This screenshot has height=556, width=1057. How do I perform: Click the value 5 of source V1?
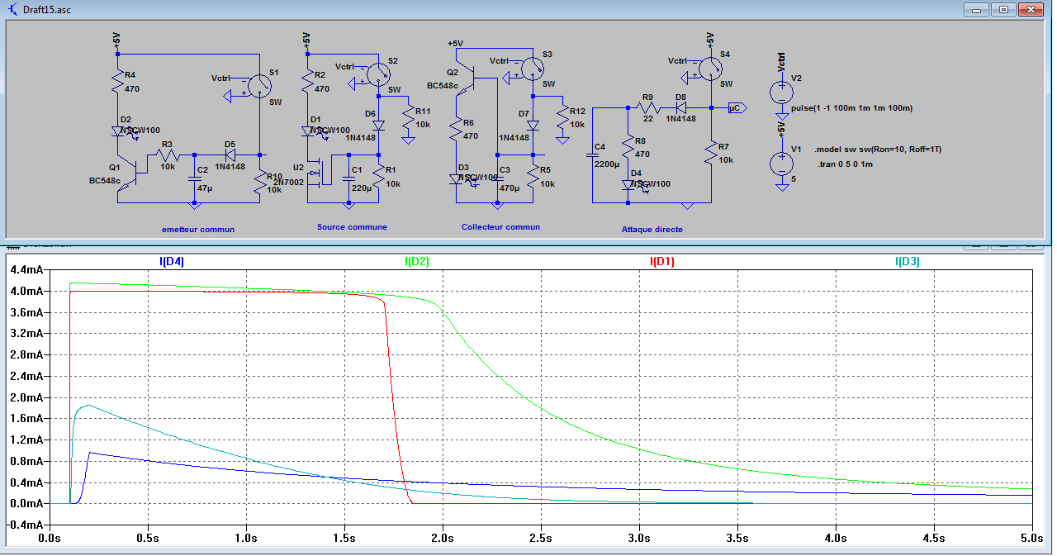click(795, 178)
